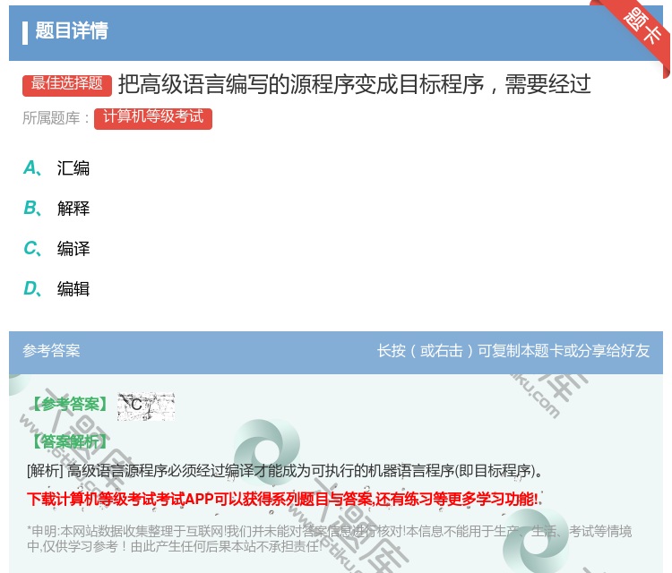Screen dimensions: 672x573
Task: Click the answer image showing C
Action: 146,406
